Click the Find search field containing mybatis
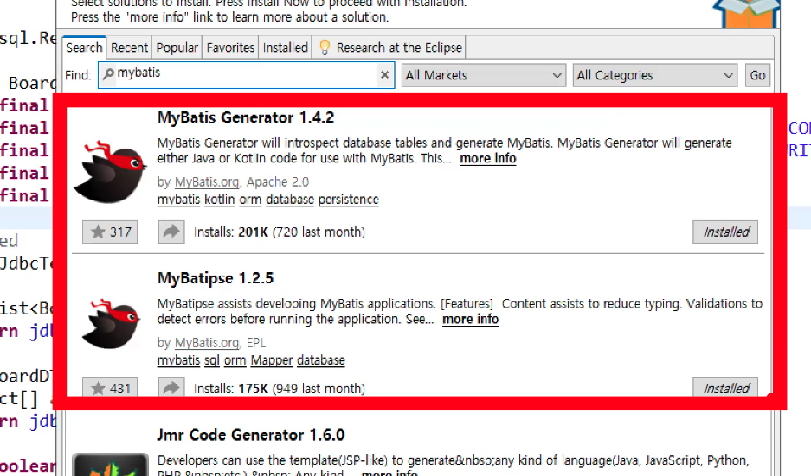 (246, 75)
